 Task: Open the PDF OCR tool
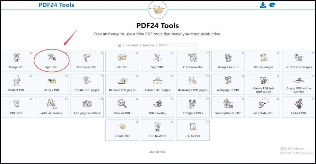point(16,107)
